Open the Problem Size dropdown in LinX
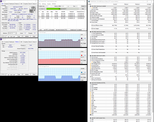 pos(50,6)
